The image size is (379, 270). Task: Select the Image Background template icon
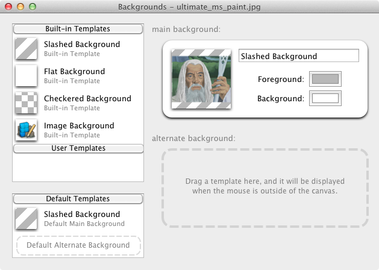pos(26,130)
